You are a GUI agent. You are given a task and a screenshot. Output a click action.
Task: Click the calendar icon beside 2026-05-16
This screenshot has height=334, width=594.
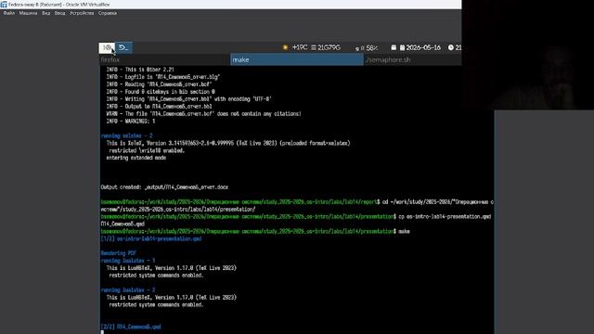point(402,47)
